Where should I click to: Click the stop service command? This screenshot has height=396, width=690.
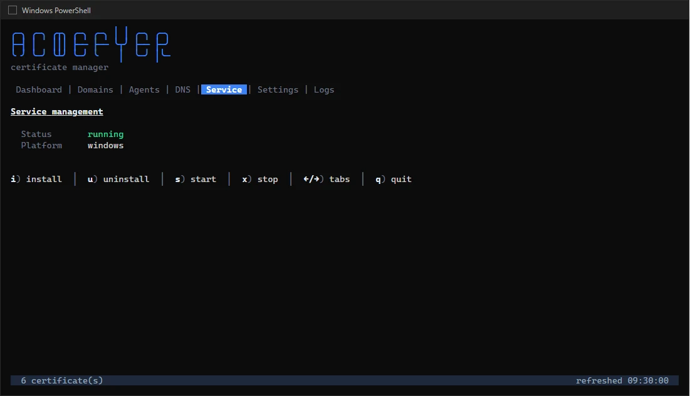[259, 180]
